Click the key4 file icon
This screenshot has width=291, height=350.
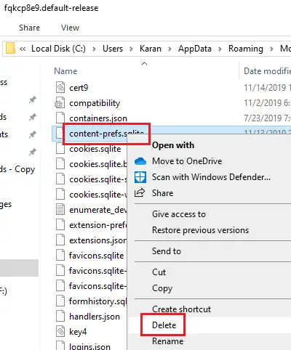[60, 331]
